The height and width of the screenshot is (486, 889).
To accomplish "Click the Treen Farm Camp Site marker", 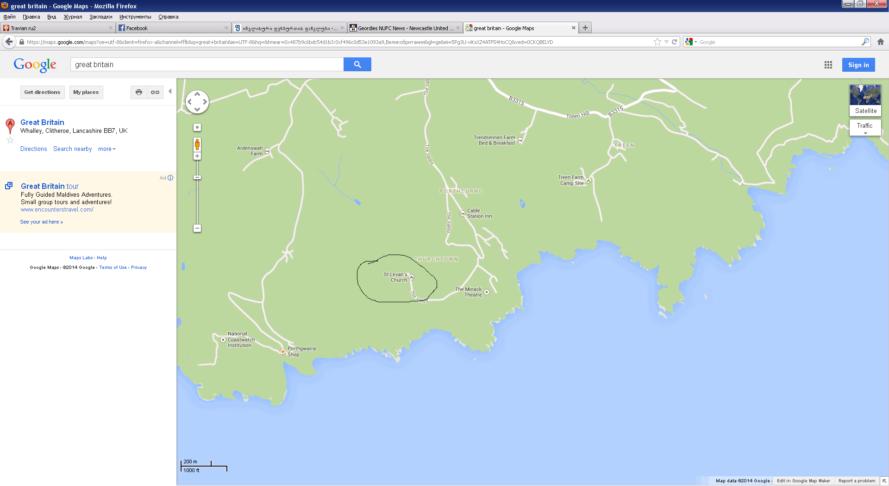I will 588,181.
